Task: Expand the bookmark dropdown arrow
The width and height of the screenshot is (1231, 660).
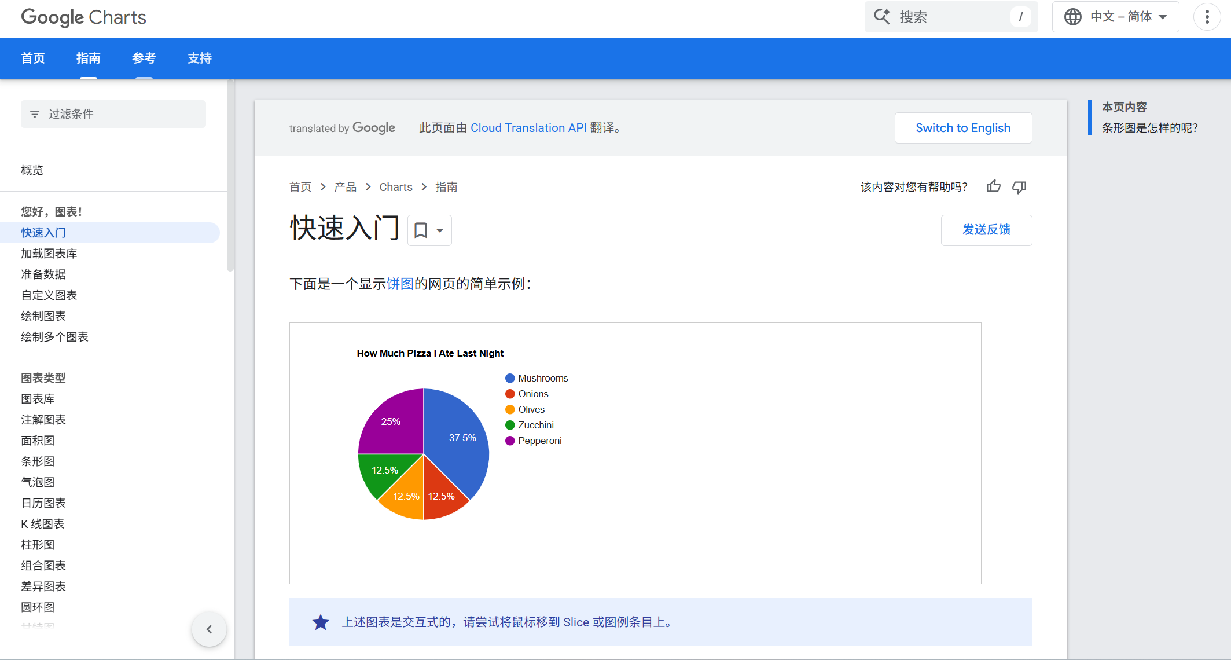Action: click(440, 230)
